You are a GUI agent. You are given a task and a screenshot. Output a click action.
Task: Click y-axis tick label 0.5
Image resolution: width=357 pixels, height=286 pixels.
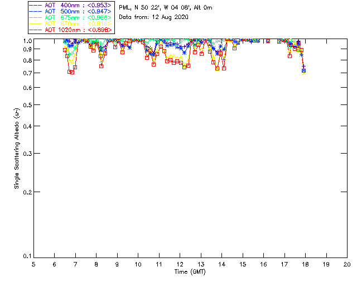coord(27,105)
